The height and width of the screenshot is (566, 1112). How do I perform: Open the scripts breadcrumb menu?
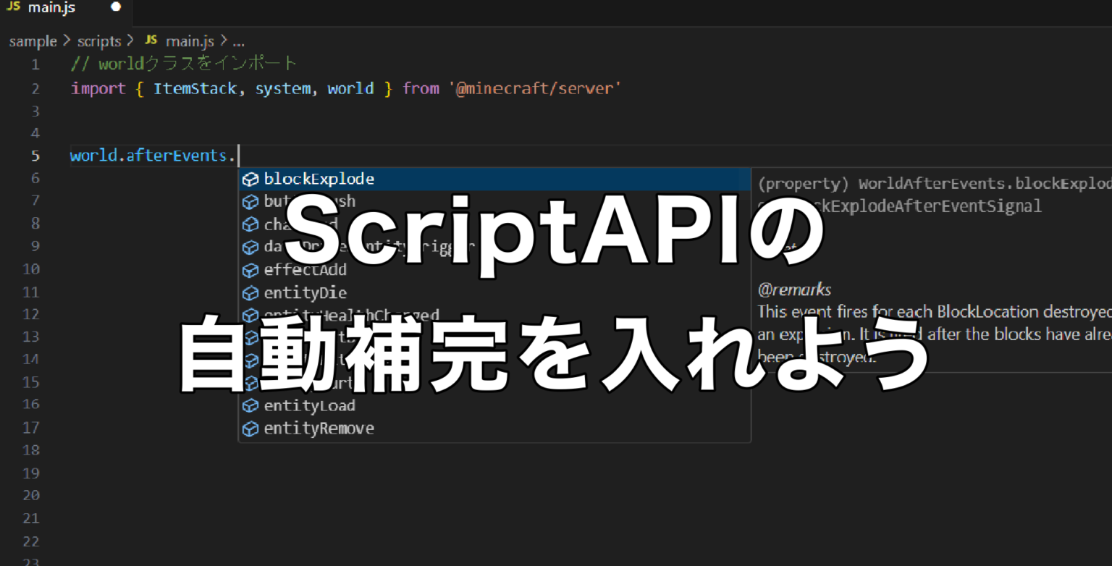coord(99,41)
